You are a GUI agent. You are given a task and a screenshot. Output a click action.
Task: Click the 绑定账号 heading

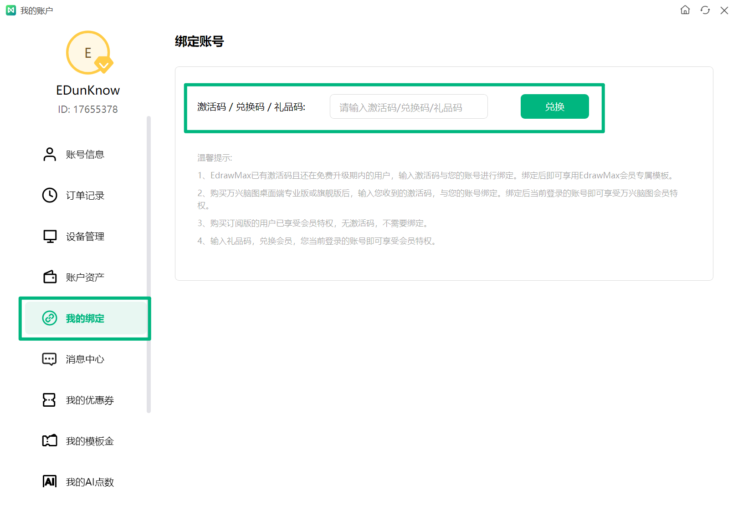[200, 41]
